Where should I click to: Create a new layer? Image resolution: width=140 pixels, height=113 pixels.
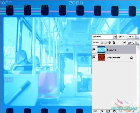pyautogui.click(x=127, y=111)
